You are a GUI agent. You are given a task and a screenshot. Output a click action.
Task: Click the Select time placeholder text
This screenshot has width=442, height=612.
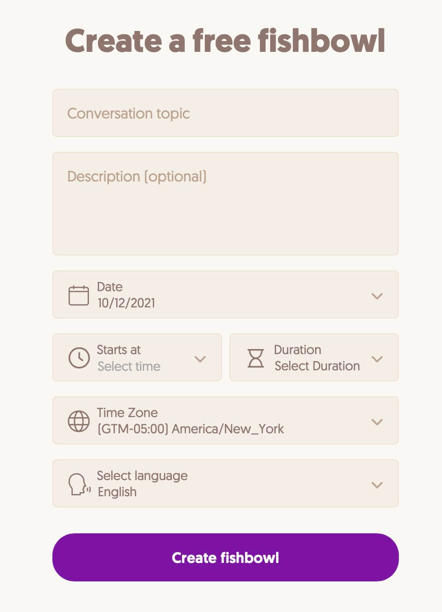tap(129, 366)
